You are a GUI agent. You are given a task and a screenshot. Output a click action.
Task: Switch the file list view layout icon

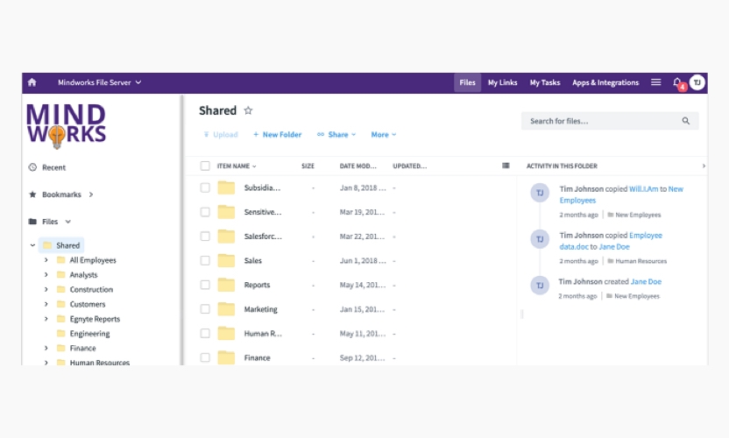coord(506,166)
